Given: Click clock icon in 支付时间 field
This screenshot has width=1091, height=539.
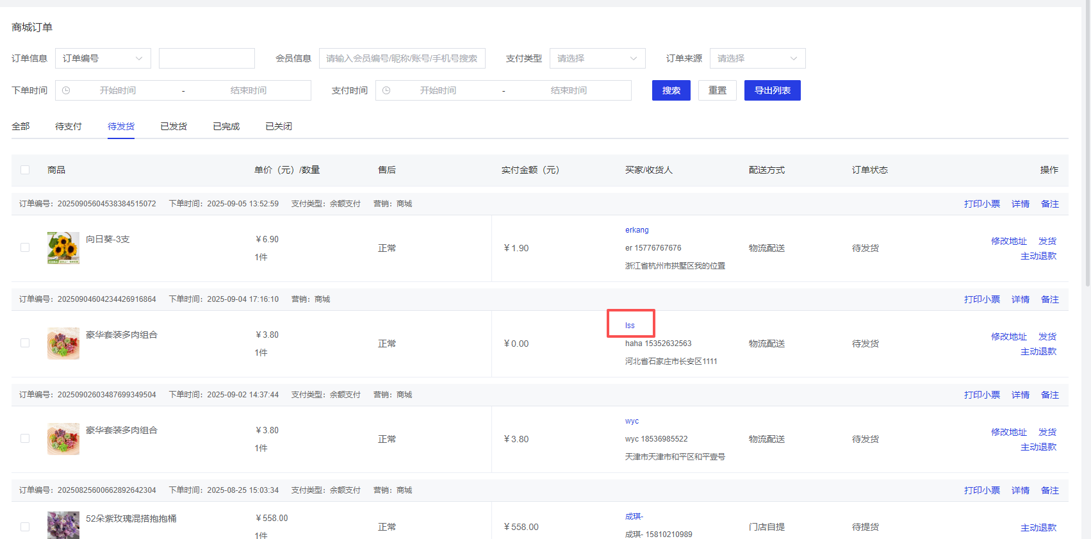Looking at the screenshot, I should (386, 90).
